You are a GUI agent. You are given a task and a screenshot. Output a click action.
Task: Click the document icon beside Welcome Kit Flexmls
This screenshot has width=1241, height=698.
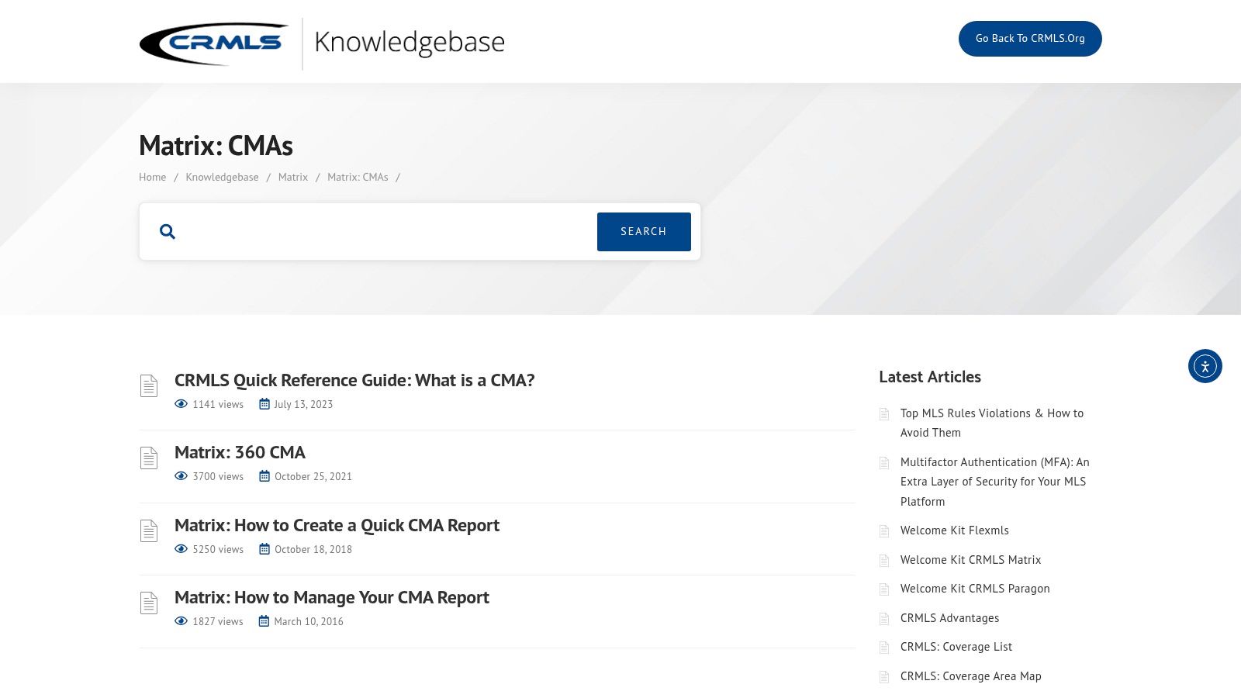[x=884, y=531]
